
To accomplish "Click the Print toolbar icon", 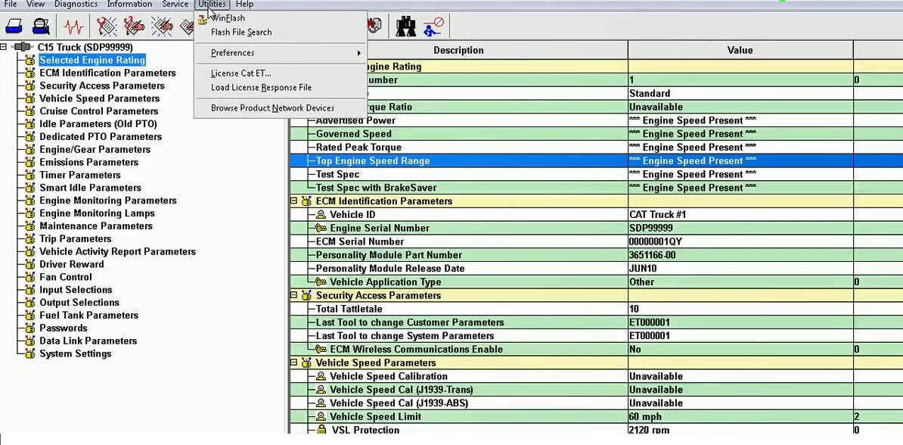I will tap(14, 27).
